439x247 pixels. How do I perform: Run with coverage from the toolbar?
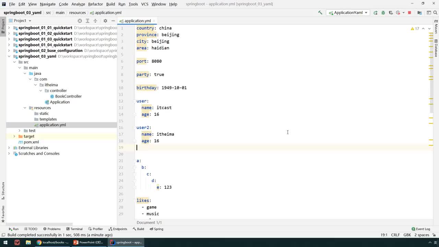[x=391, y=13]
